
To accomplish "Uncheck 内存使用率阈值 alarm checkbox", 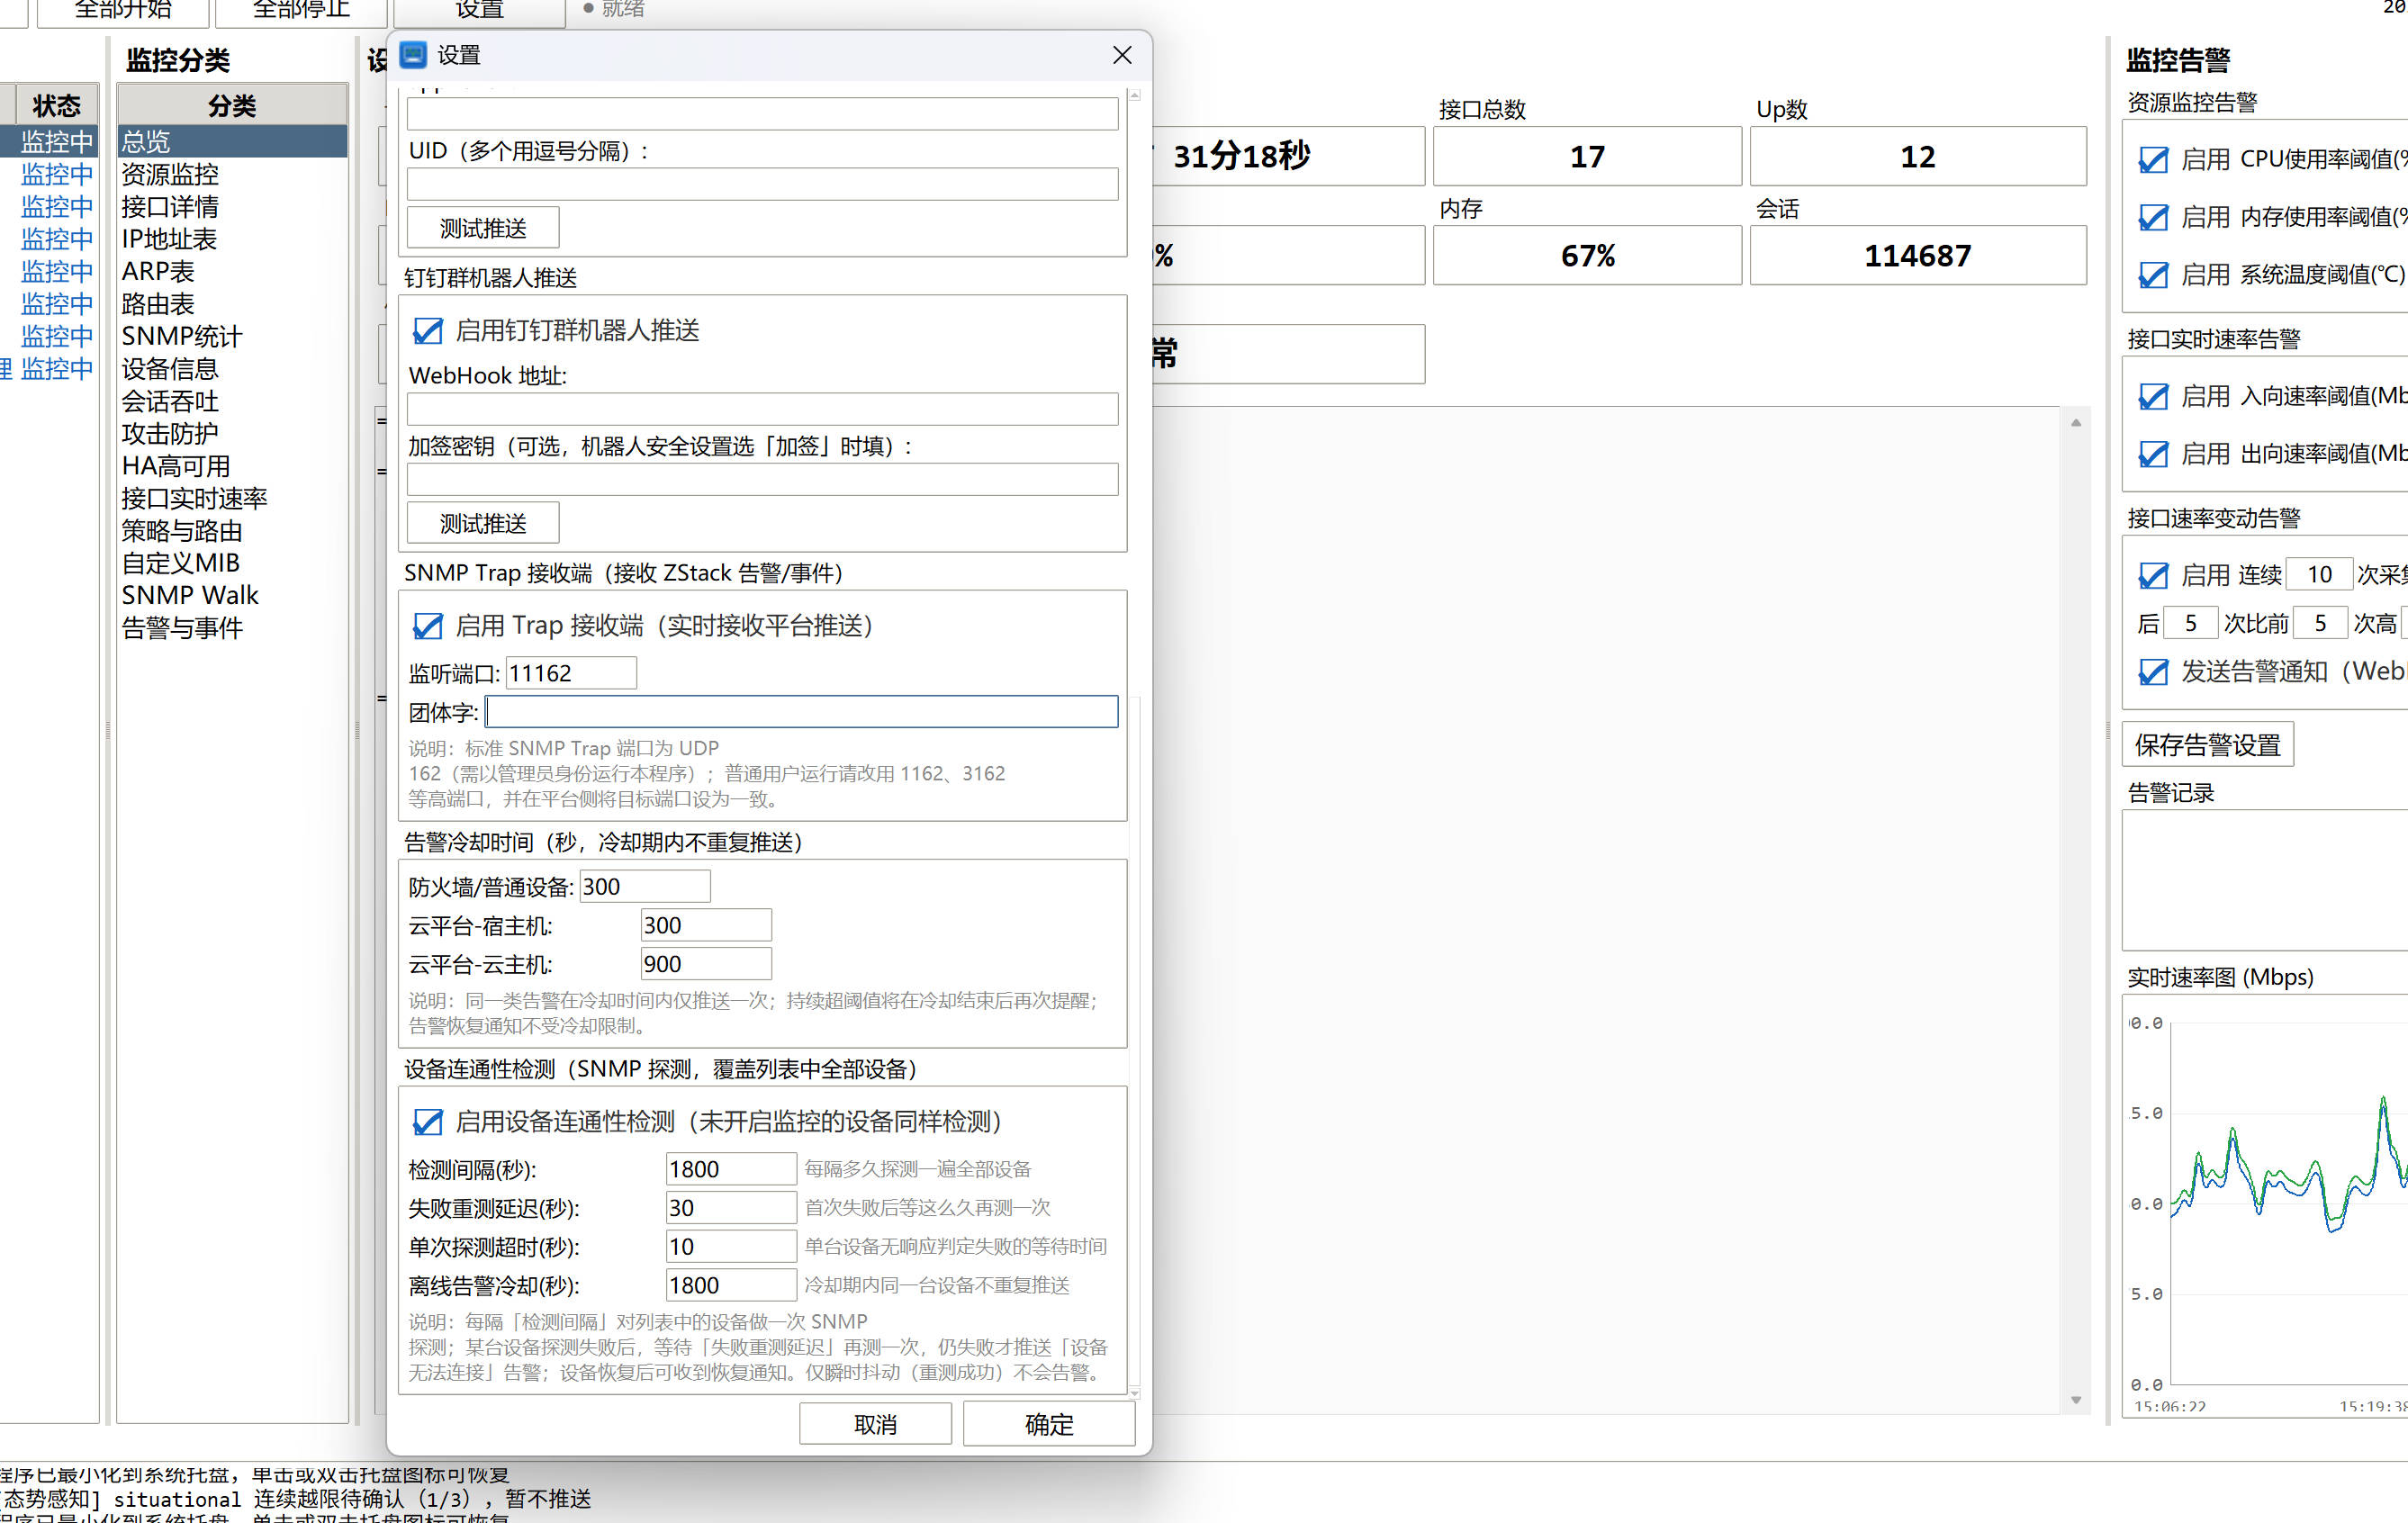I will [x=2153, y=217].
